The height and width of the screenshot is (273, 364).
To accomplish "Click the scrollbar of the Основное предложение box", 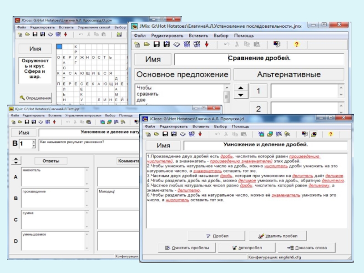I will (227, 96).
